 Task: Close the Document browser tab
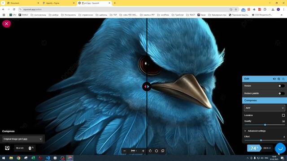[x=38, y=3]
